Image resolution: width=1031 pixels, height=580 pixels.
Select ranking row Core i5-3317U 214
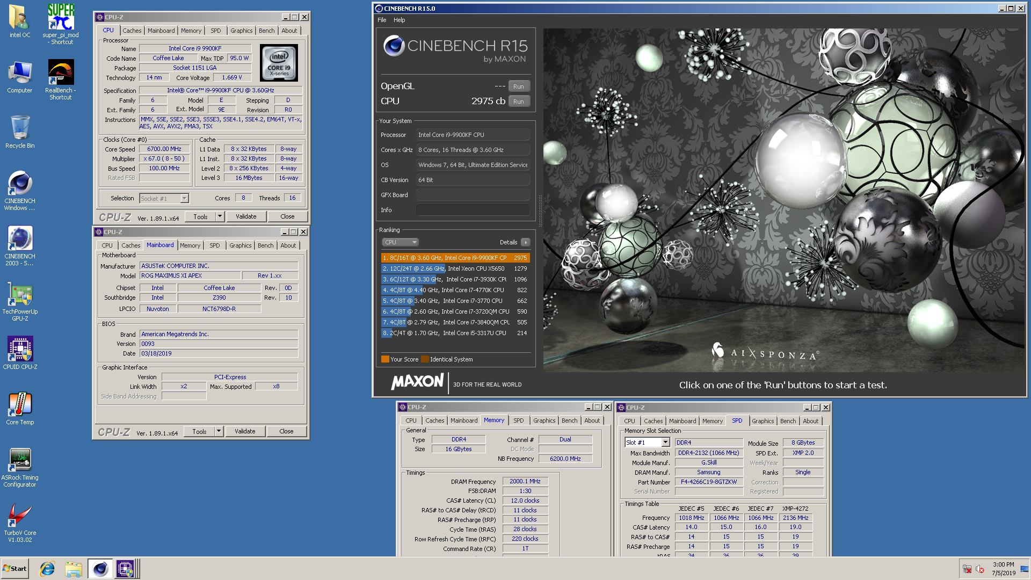(x=455, y=333)
